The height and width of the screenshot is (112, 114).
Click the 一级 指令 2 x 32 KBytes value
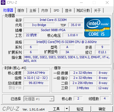point(83,78)
